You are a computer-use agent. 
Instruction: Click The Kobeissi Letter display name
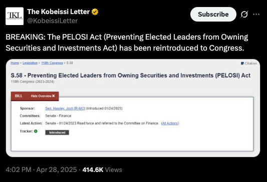click(59, 12)
